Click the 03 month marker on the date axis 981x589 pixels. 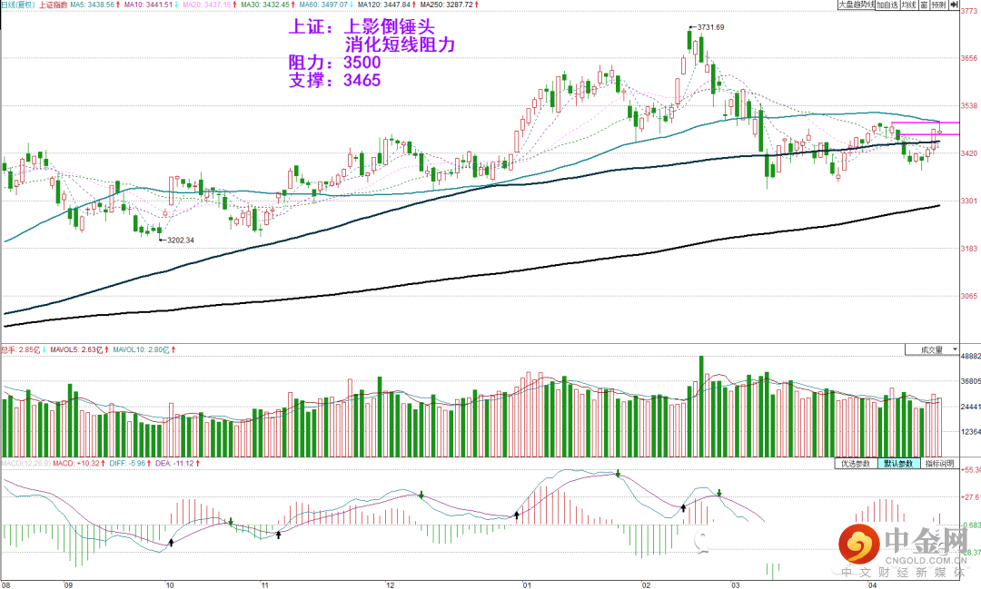coord(735,585)
